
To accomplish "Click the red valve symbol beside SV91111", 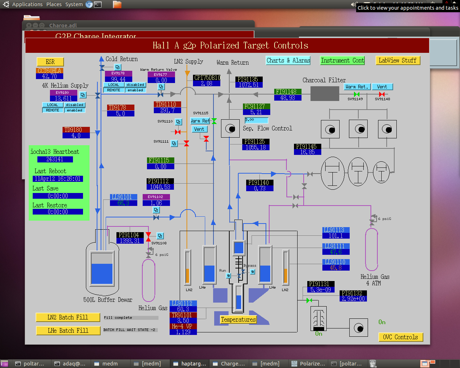I will (186, 143).
